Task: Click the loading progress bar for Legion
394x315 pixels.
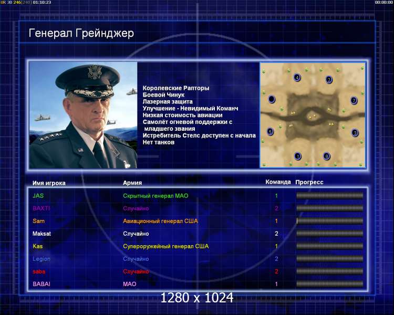Action: point(330,259)
